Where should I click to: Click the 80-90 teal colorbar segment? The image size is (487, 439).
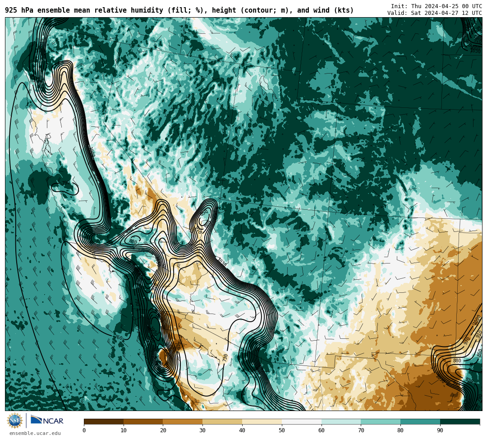pos(420,421)
